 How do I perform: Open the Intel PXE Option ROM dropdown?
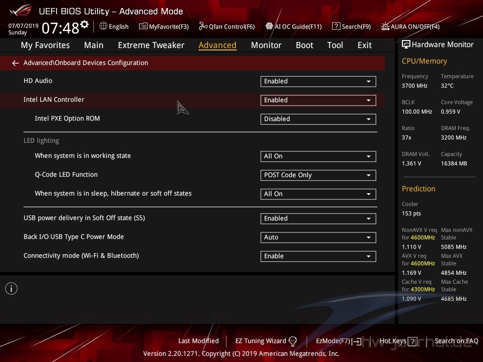coord(318,119)
